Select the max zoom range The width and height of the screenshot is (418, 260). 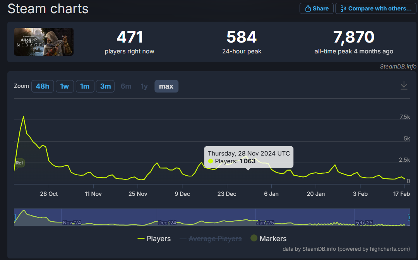click(166, 86)
